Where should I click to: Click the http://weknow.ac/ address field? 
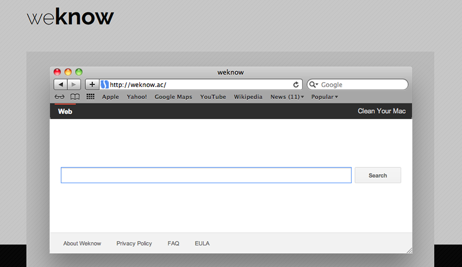click(x=201, y=85)
